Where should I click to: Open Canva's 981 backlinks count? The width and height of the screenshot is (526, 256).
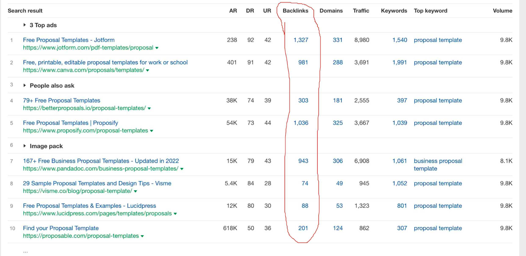pyautogui.click(x=303, y=62)
